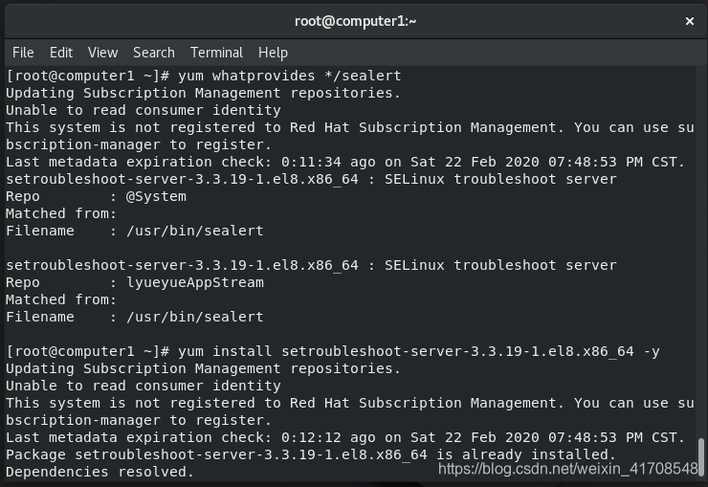Screen dimensions: 708x487
Task: Click the 'is already installed' package line
Action: tap(311, 454)
